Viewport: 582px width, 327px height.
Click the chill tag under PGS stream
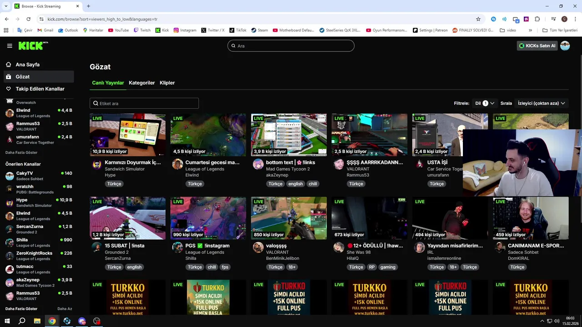[x=212, y=267]
